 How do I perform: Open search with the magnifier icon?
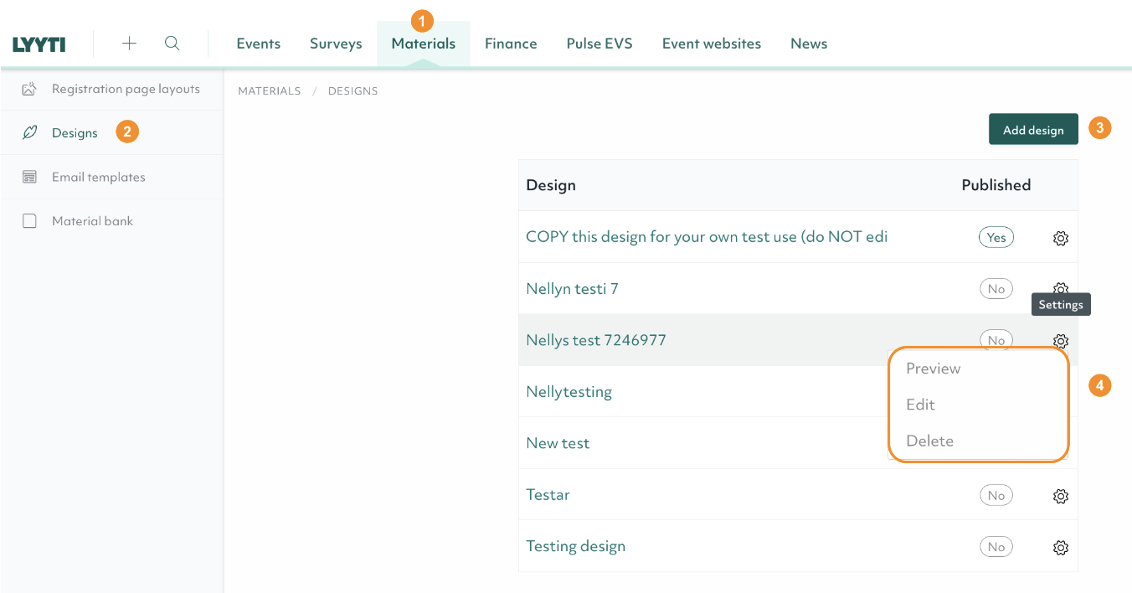(x=172, y=44)
